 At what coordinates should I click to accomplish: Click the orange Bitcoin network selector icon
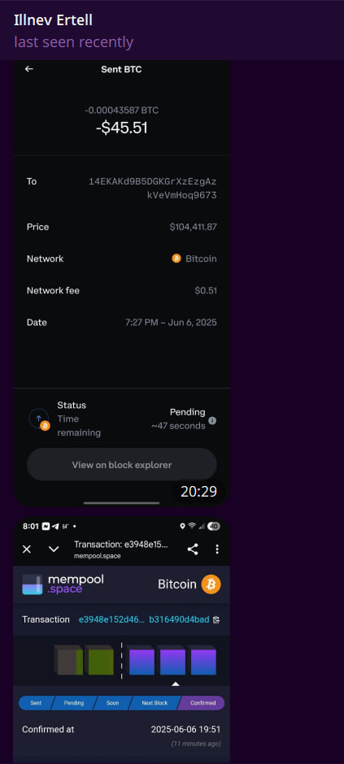click(x=211, y=584)
